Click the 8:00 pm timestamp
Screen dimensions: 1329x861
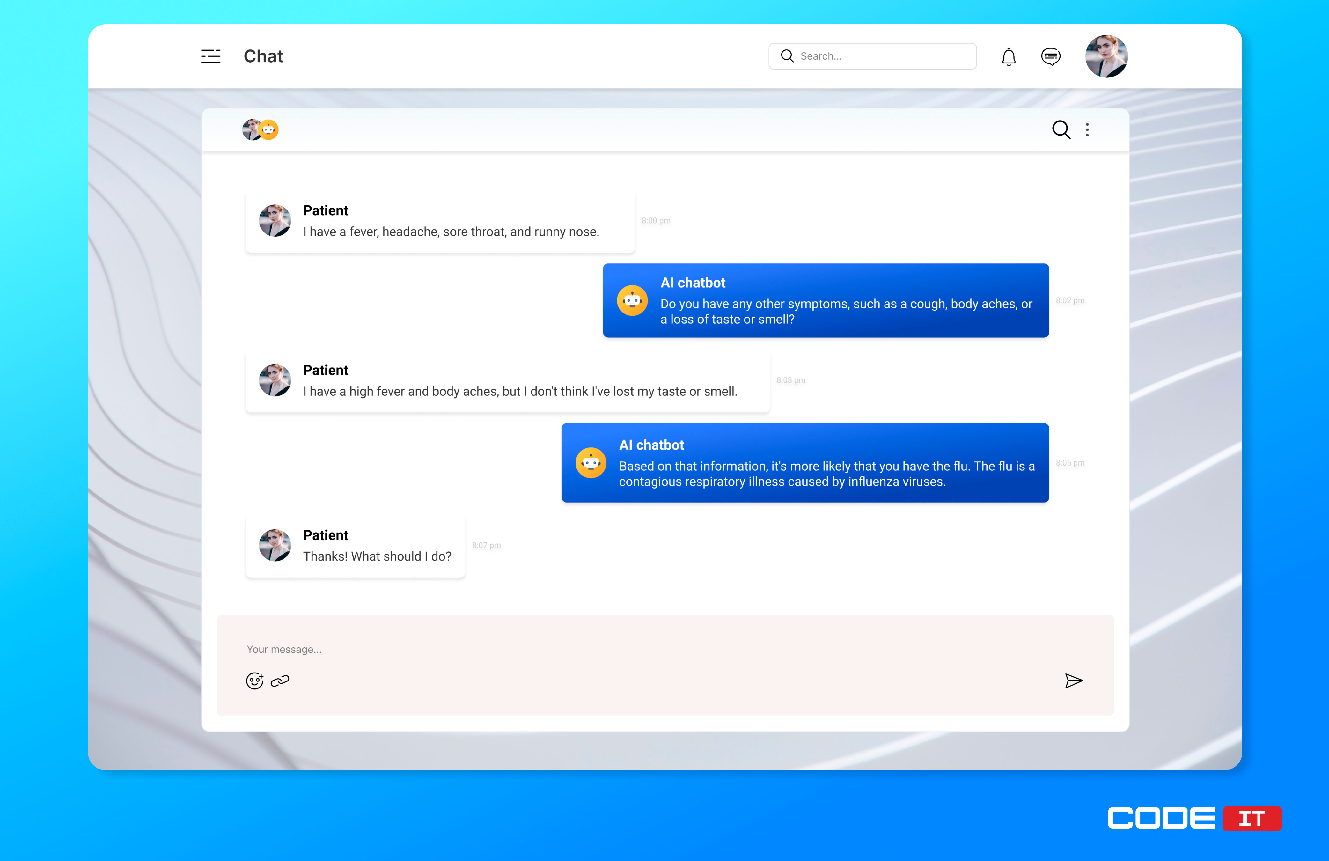(656, 221)
